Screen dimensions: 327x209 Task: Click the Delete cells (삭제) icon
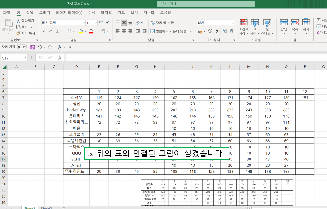tap(295, 22)
